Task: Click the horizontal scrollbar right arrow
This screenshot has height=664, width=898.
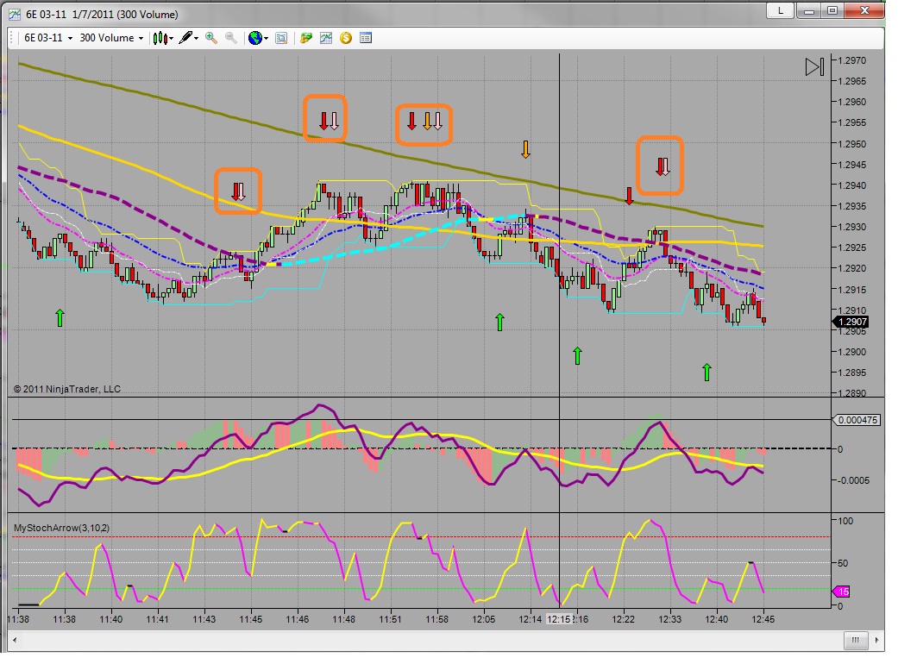Action: point(876,640)
